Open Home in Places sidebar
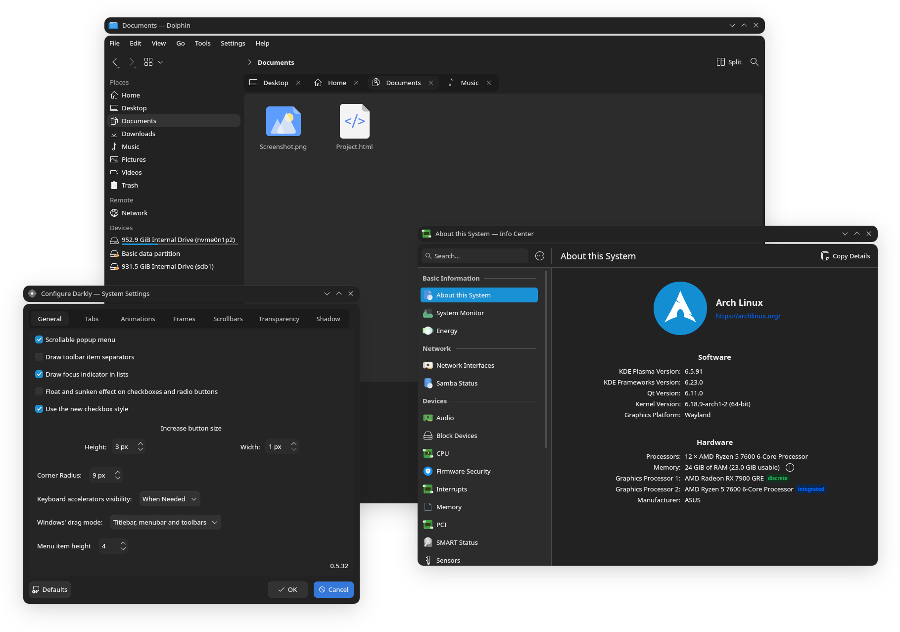This screenshot has width=900, height=632. (x=174, y=95)
